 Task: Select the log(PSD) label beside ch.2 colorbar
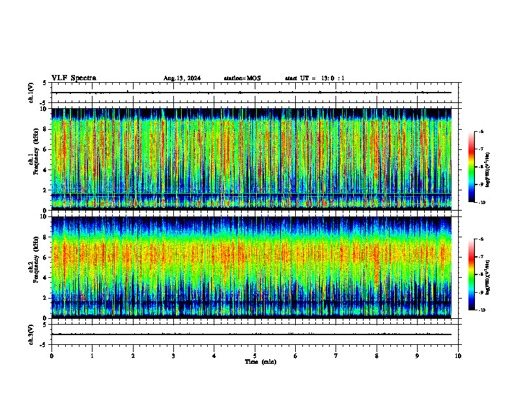click(x=487, y=277)
